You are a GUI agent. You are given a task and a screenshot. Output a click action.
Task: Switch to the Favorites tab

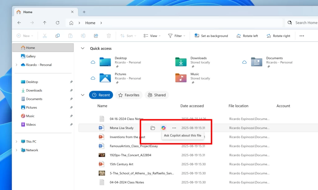click(129, 95)
